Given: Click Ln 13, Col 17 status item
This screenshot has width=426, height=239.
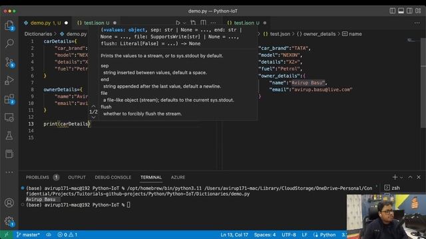Looking at the screenshot, I should pyautogui.click(x=234, y=234).
